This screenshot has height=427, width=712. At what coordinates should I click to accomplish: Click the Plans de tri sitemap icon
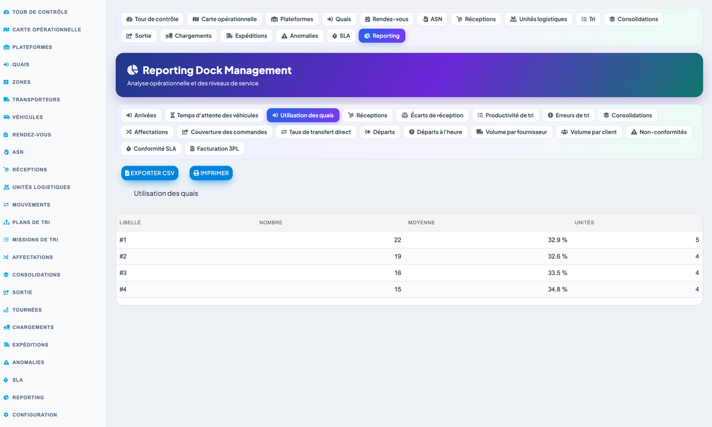[6, 222]
